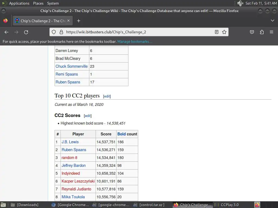Select the Chip's Challenge 2 browser tab
This screenshot has width=278, height=208.
tap(43, 21)
